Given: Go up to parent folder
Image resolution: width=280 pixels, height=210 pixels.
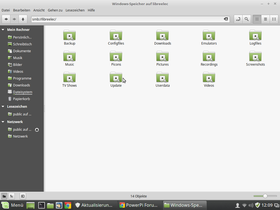Looking at the screenshot, I should (x=23, y=19).
